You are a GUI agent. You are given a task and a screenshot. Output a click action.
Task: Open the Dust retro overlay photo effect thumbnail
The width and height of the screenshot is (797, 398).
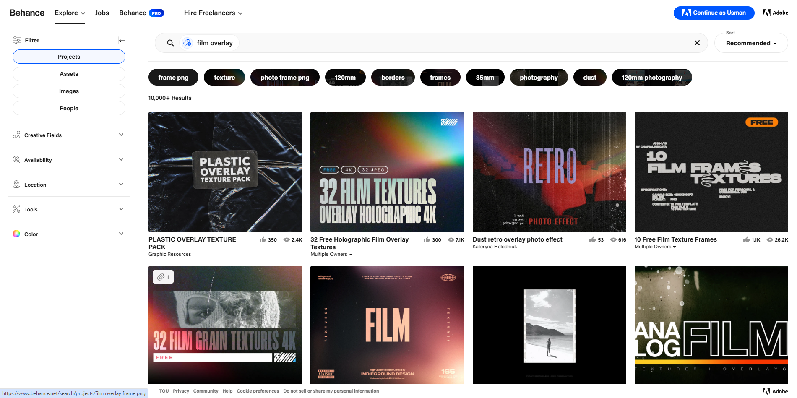point(549,172)
